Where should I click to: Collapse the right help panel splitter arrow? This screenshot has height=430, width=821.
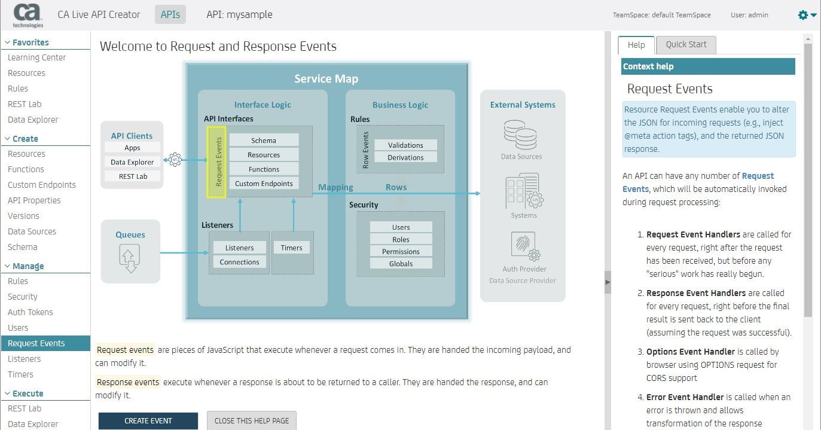(608, 282)
